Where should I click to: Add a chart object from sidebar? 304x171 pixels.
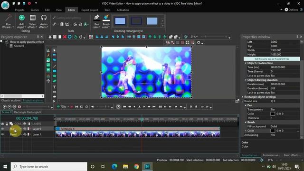pyautogui.click(x=48, y=50)
